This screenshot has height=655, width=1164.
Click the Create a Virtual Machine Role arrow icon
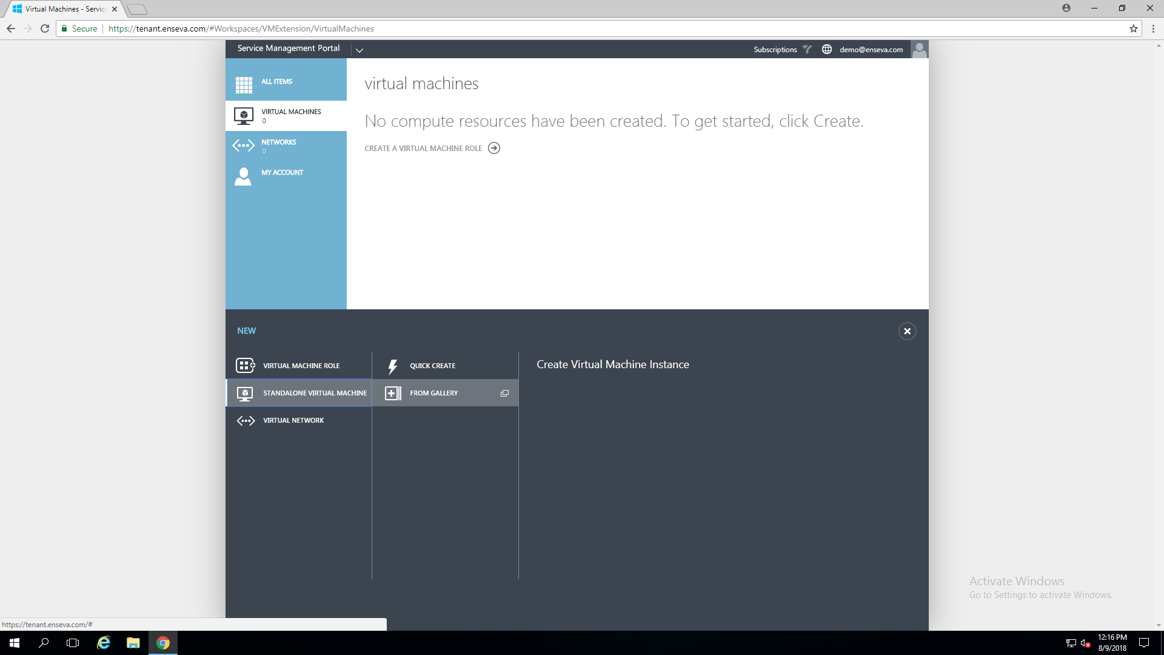click(494, 148)
